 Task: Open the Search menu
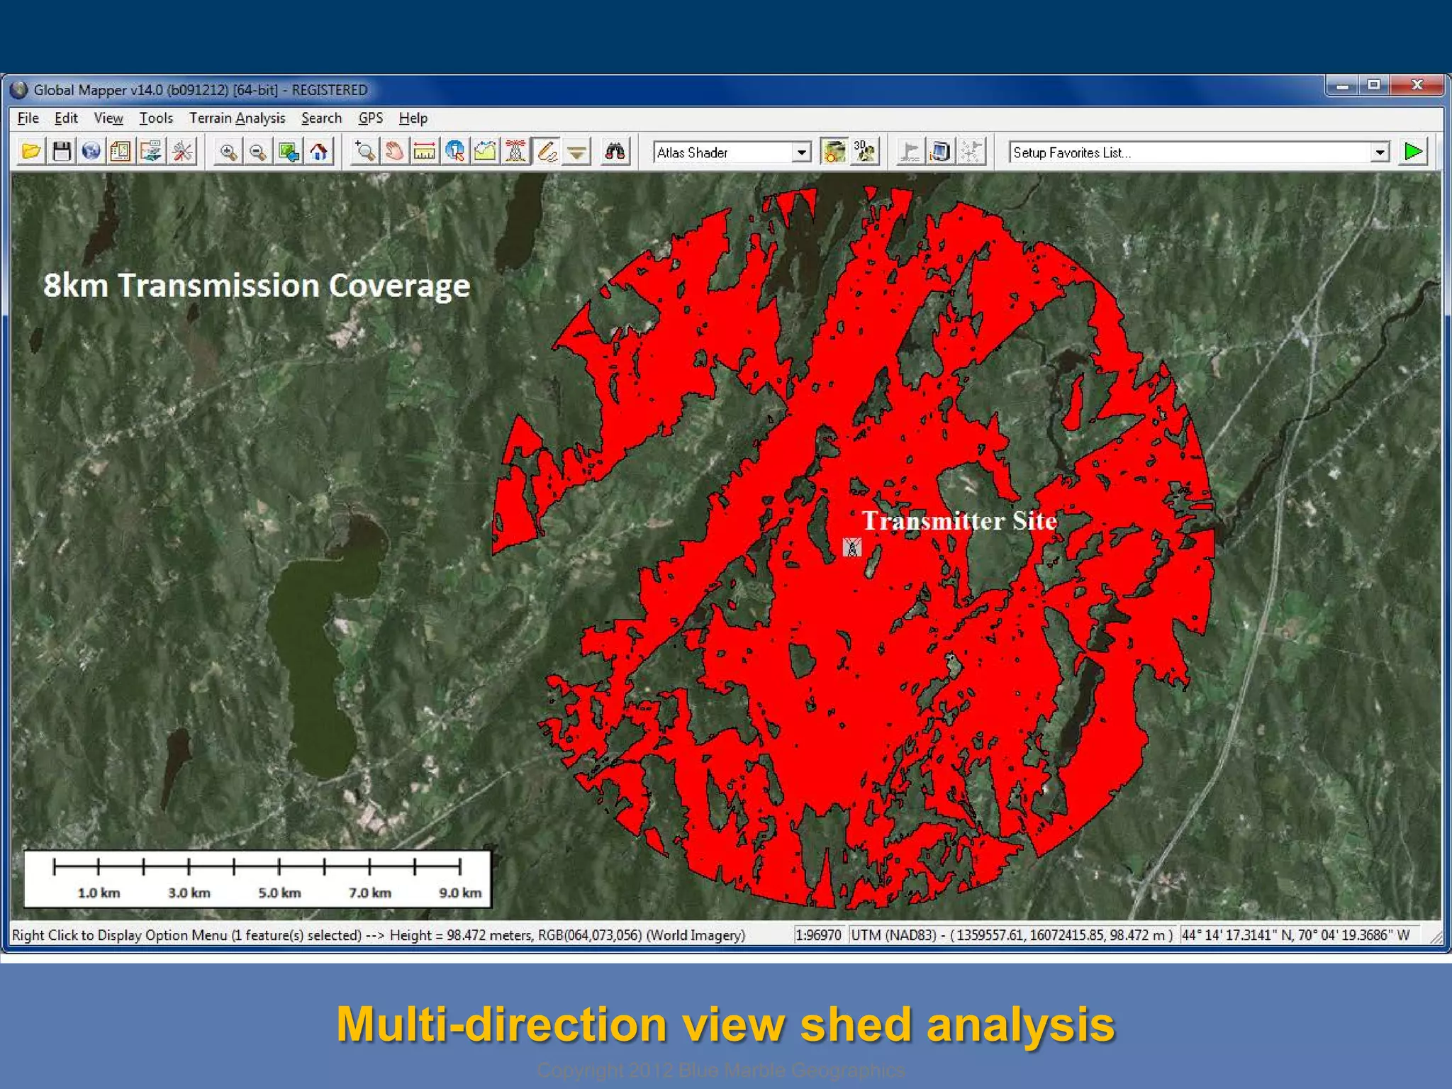pos(322,118)
